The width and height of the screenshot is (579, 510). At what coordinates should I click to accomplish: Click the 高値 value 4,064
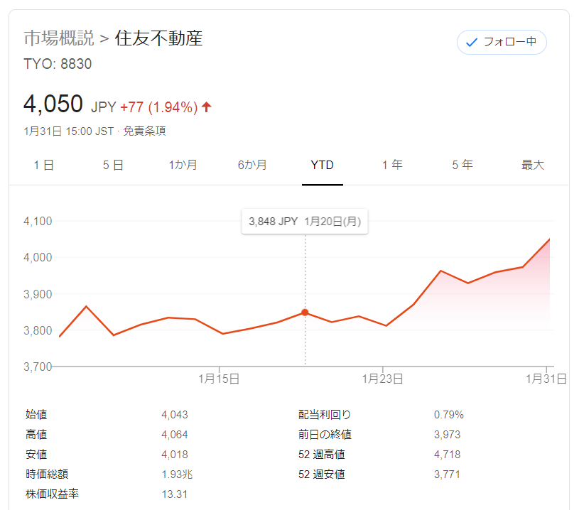click(x=175, y=435)
